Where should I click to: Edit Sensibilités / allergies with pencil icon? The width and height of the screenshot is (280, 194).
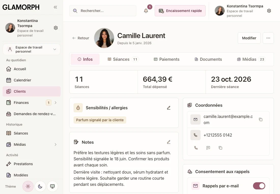169,108
